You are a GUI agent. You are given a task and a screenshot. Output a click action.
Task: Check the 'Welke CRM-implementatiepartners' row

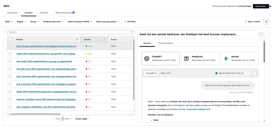[x=10, y=54]
